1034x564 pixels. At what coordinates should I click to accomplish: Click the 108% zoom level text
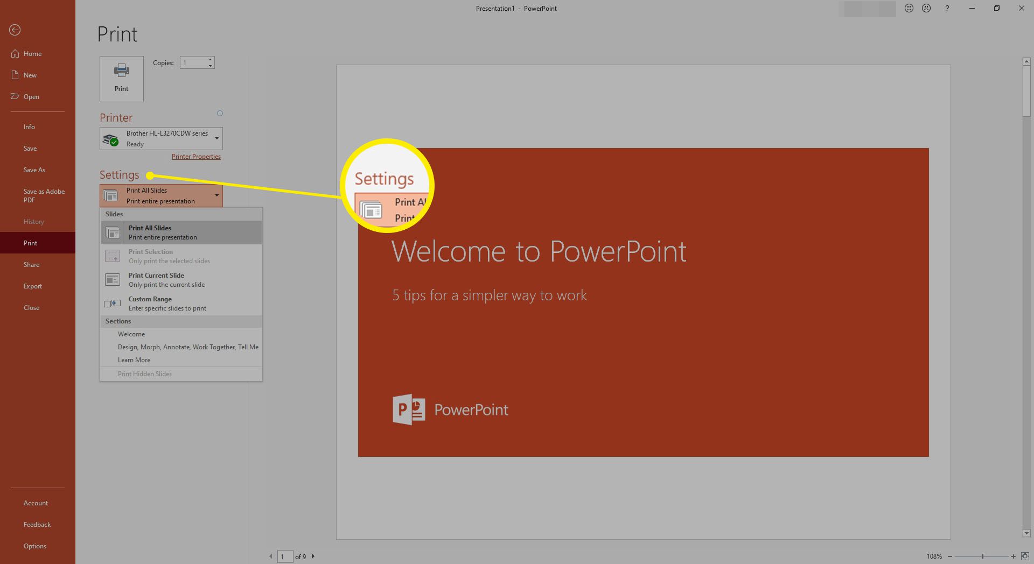tap(934, 556)
